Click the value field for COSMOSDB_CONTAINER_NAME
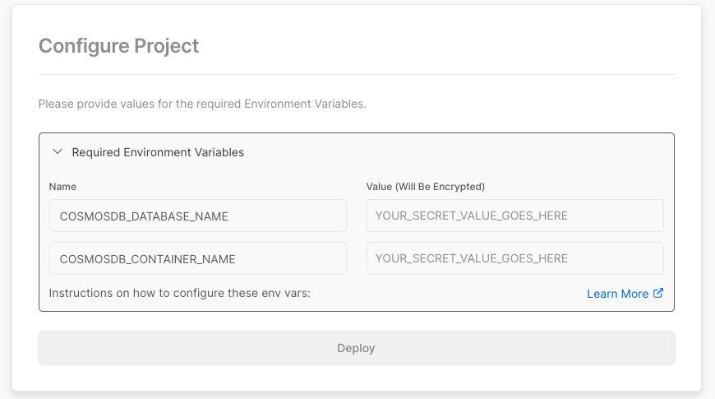 (x=514, y=258)
